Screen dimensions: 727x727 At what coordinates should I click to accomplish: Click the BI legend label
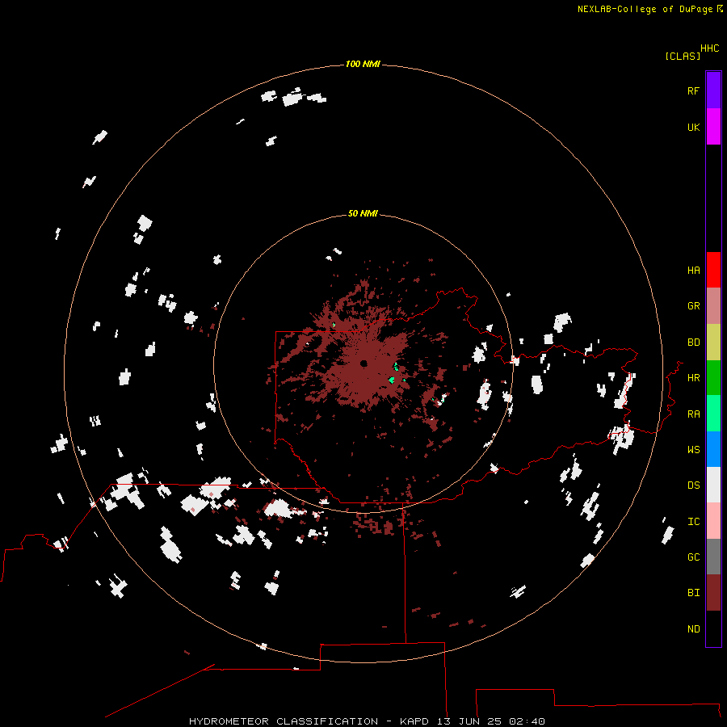tap(693, 593)
